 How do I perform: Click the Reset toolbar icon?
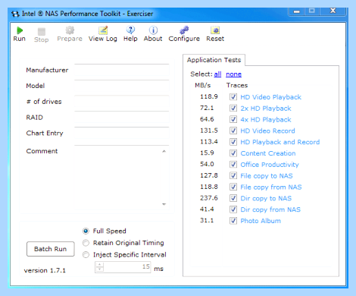coord(215,30)
